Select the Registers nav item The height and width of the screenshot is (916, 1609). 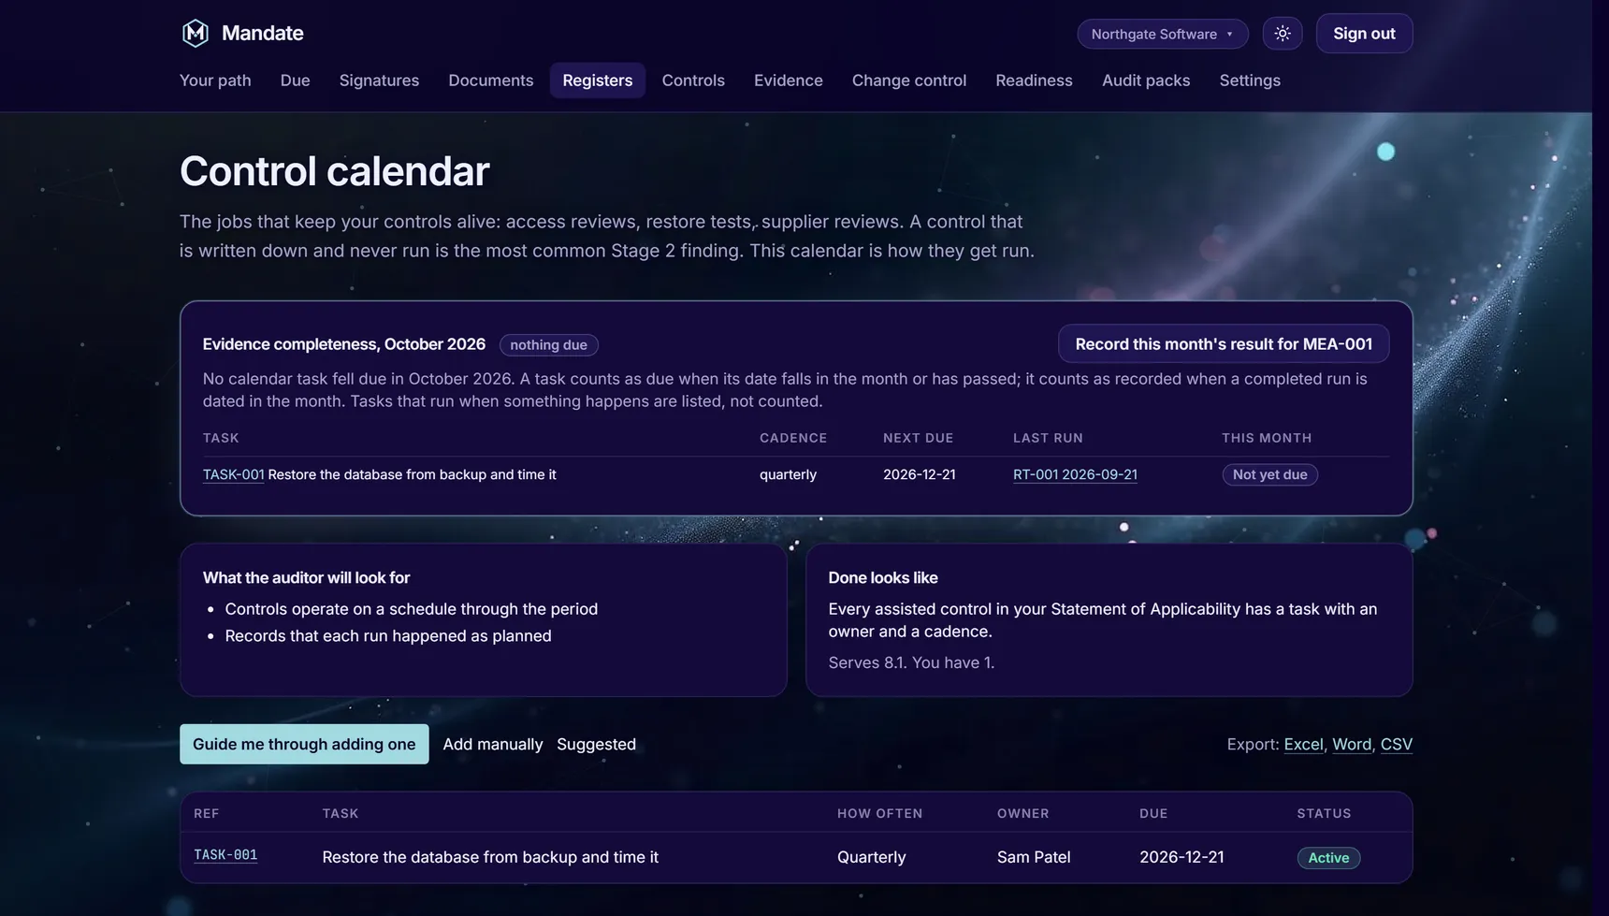pos(598,80)
